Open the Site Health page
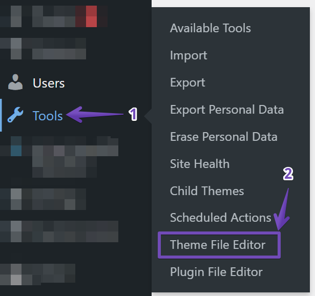Screen dimensions: 315x296 (x=200, y=164)
